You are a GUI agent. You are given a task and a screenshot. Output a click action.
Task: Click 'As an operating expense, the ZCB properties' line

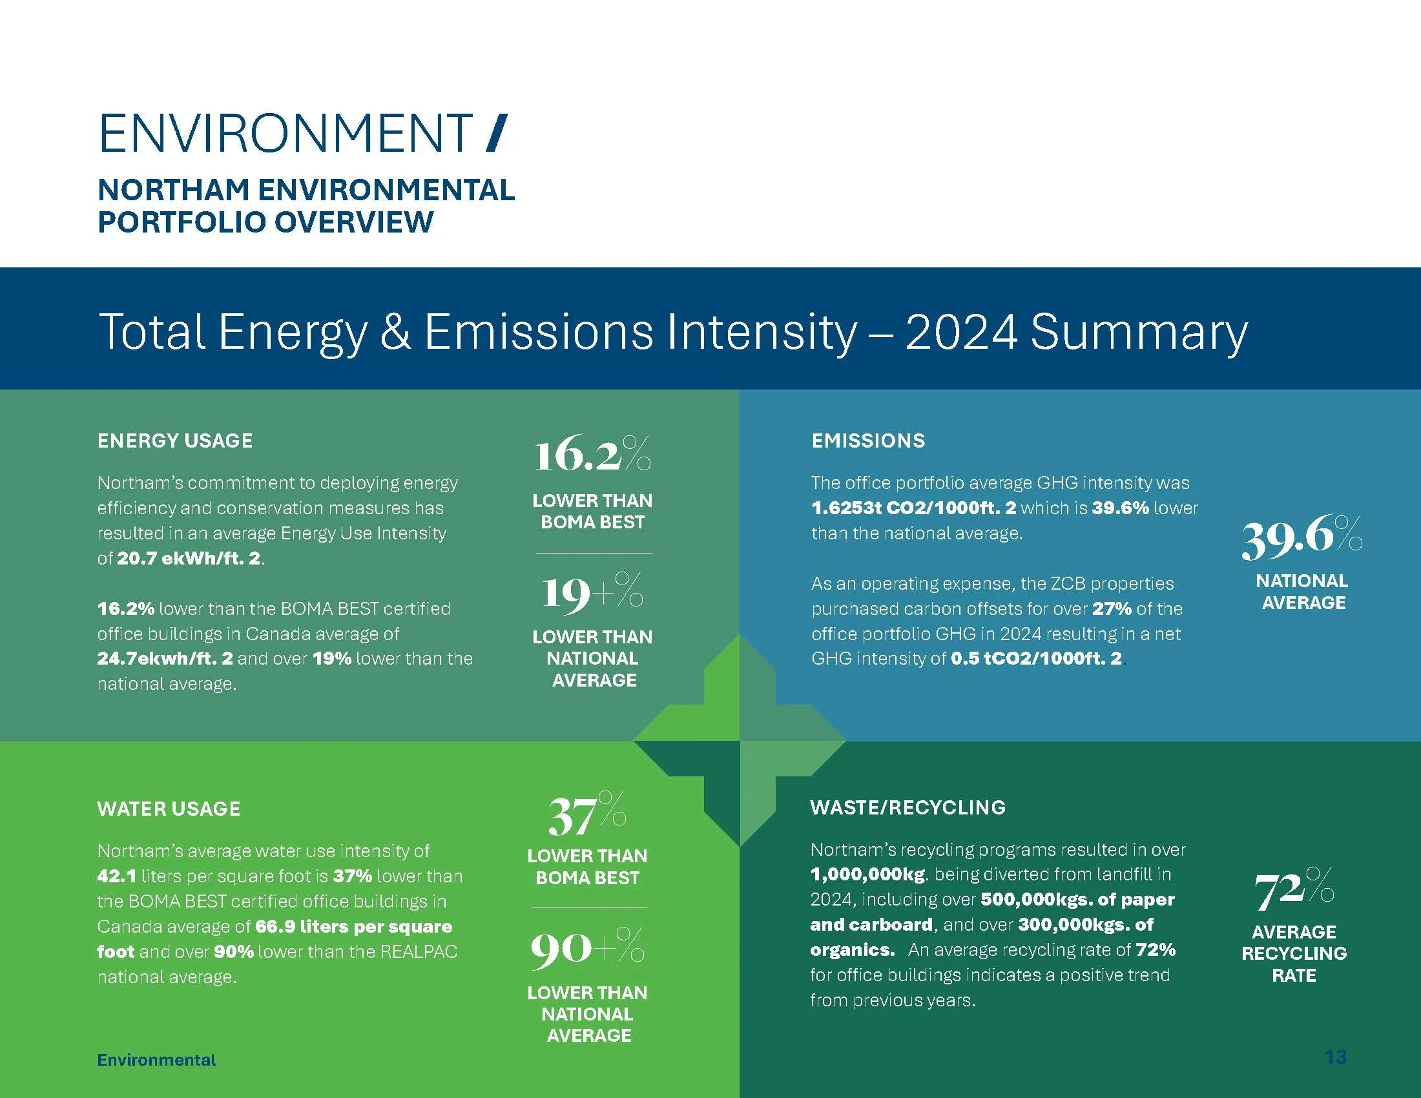[x=992, y=583]
